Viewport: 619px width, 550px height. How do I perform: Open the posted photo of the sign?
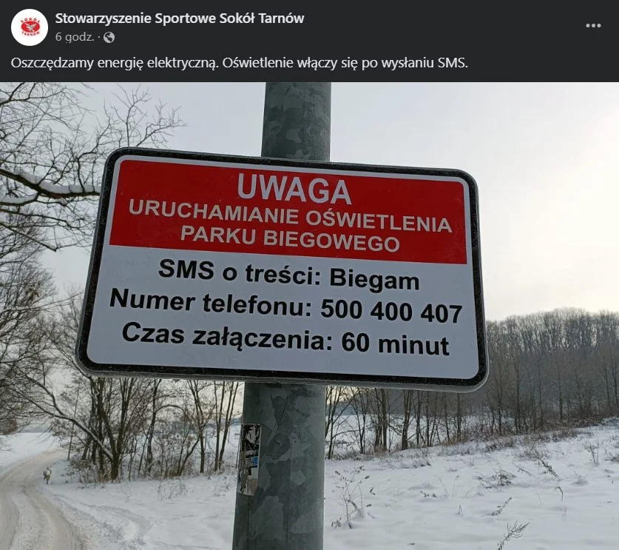[309, 316]
